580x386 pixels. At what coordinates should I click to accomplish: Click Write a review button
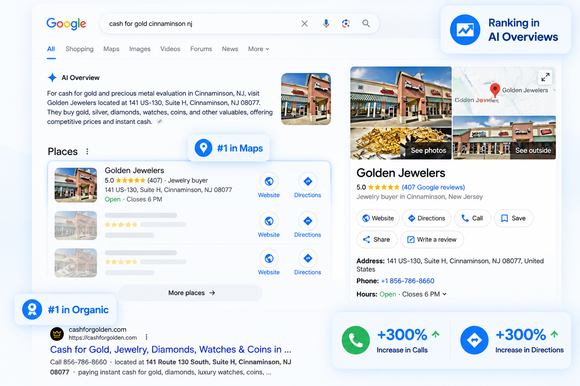point(432,239)
